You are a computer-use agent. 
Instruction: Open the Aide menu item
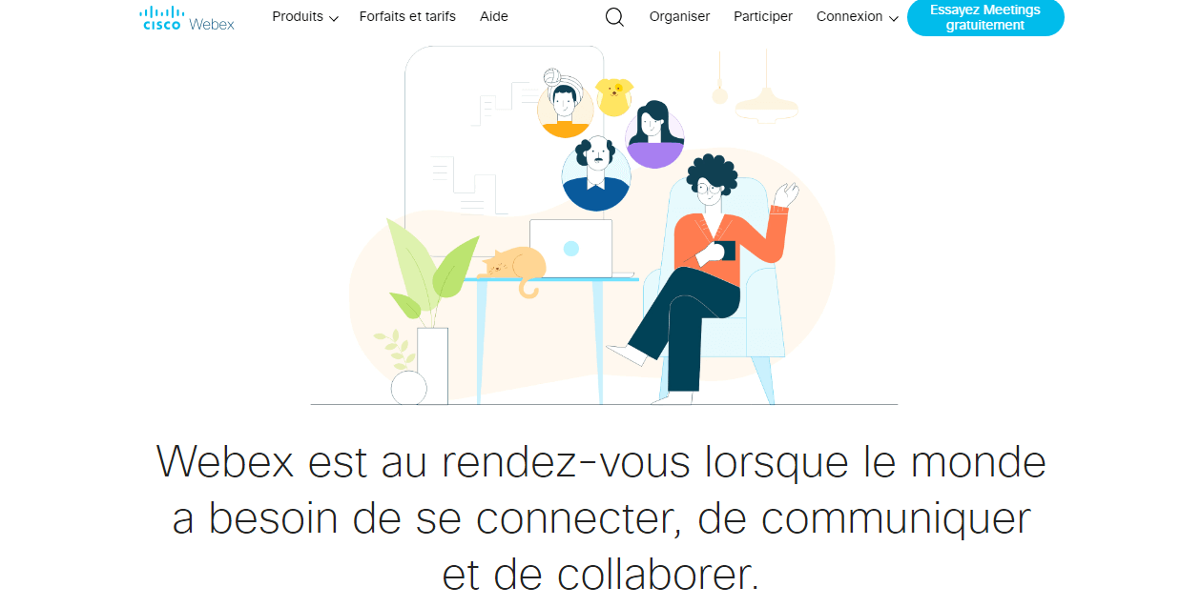coord(494,16)
